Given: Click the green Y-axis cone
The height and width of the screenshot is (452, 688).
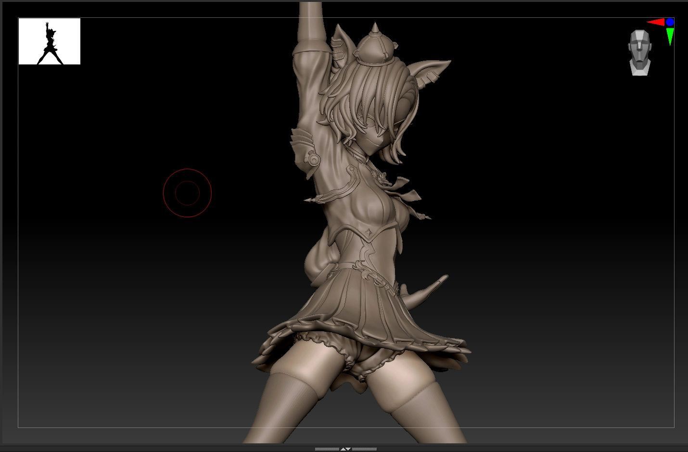Looking at the screenshot, I should pyautogui.click(x=670, y=37).
